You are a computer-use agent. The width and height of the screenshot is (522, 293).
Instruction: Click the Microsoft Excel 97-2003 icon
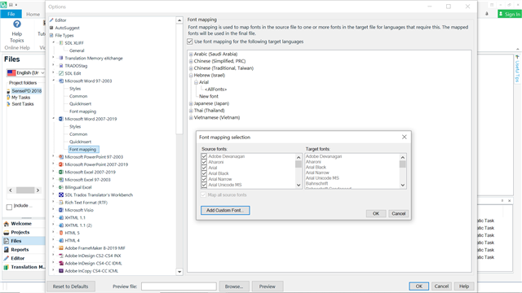click(61, 180)
